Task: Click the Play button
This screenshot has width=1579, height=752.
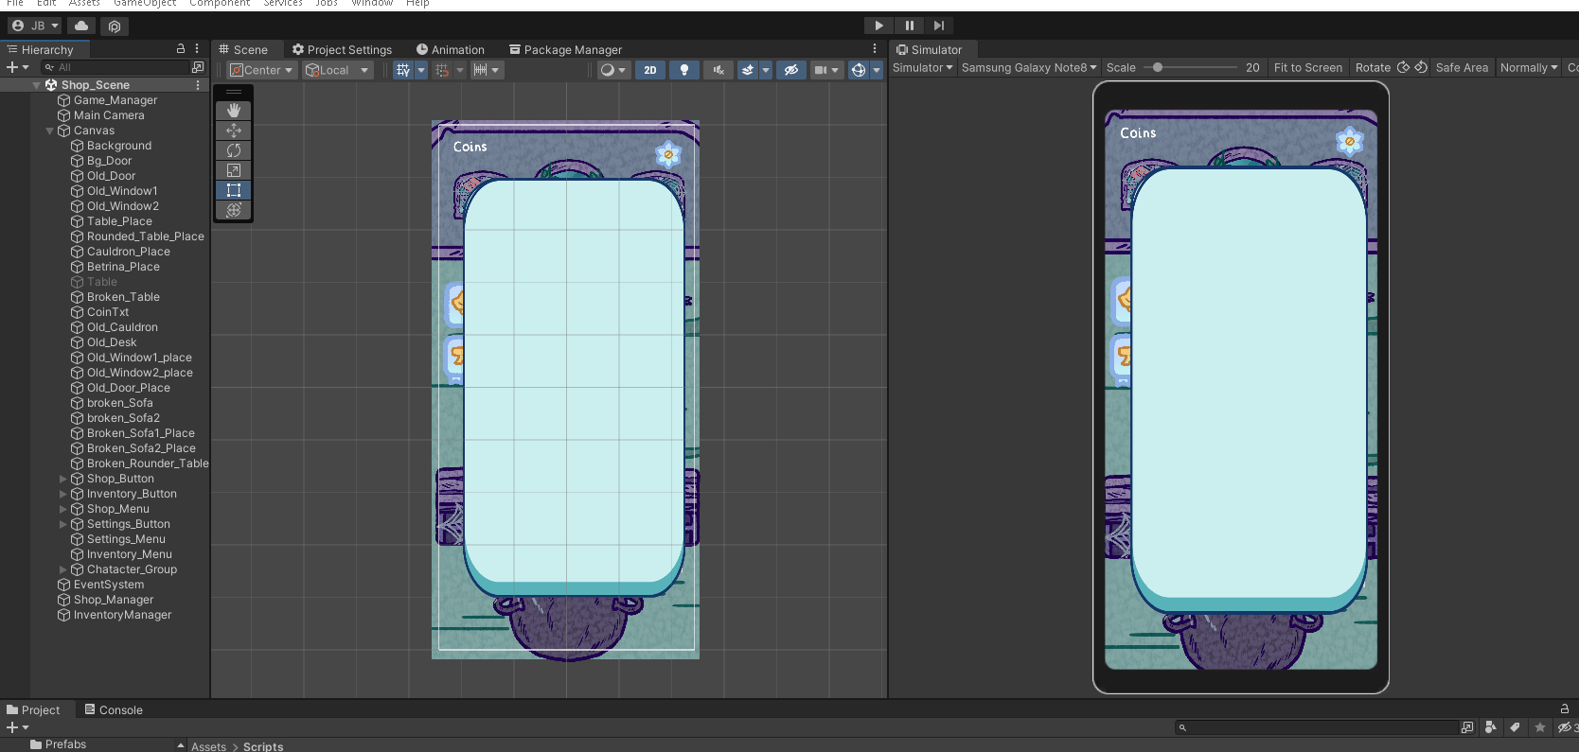Action: click(x=878, y=26)
